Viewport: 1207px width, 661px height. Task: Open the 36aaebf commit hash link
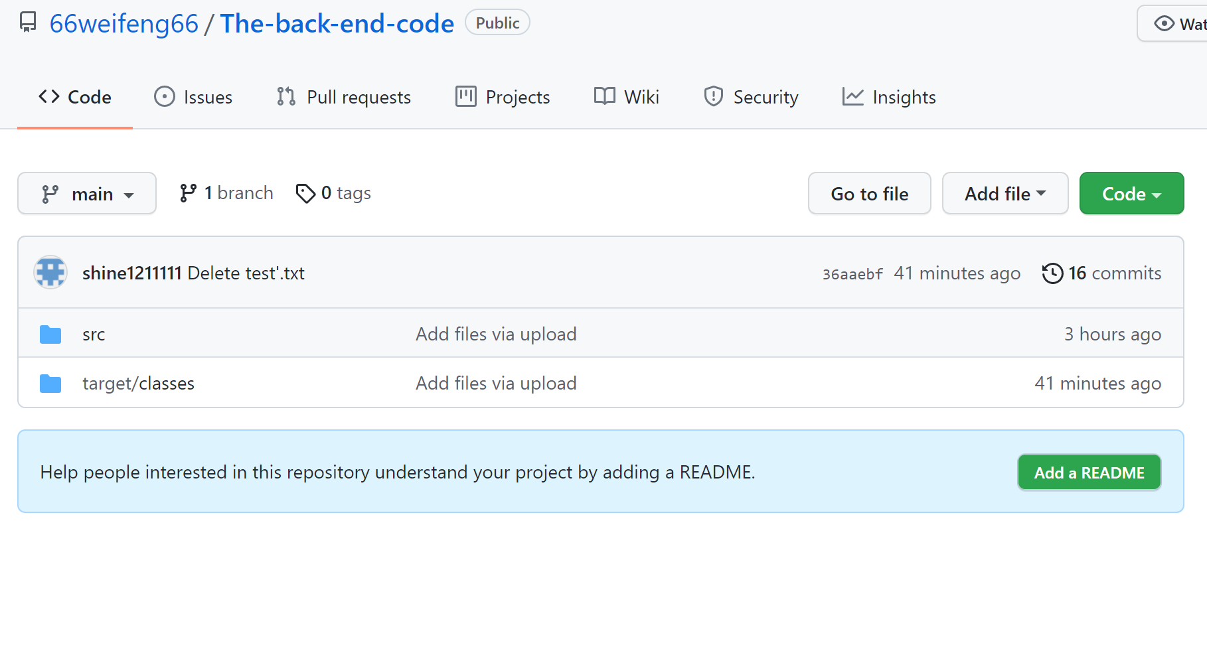point(852,274)
